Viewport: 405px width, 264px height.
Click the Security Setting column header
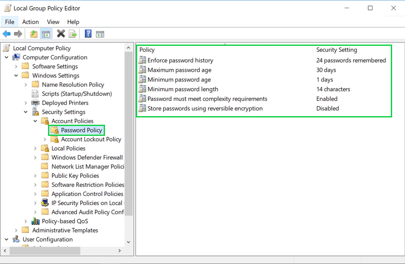pyautogui.click(x=336, y=50)
